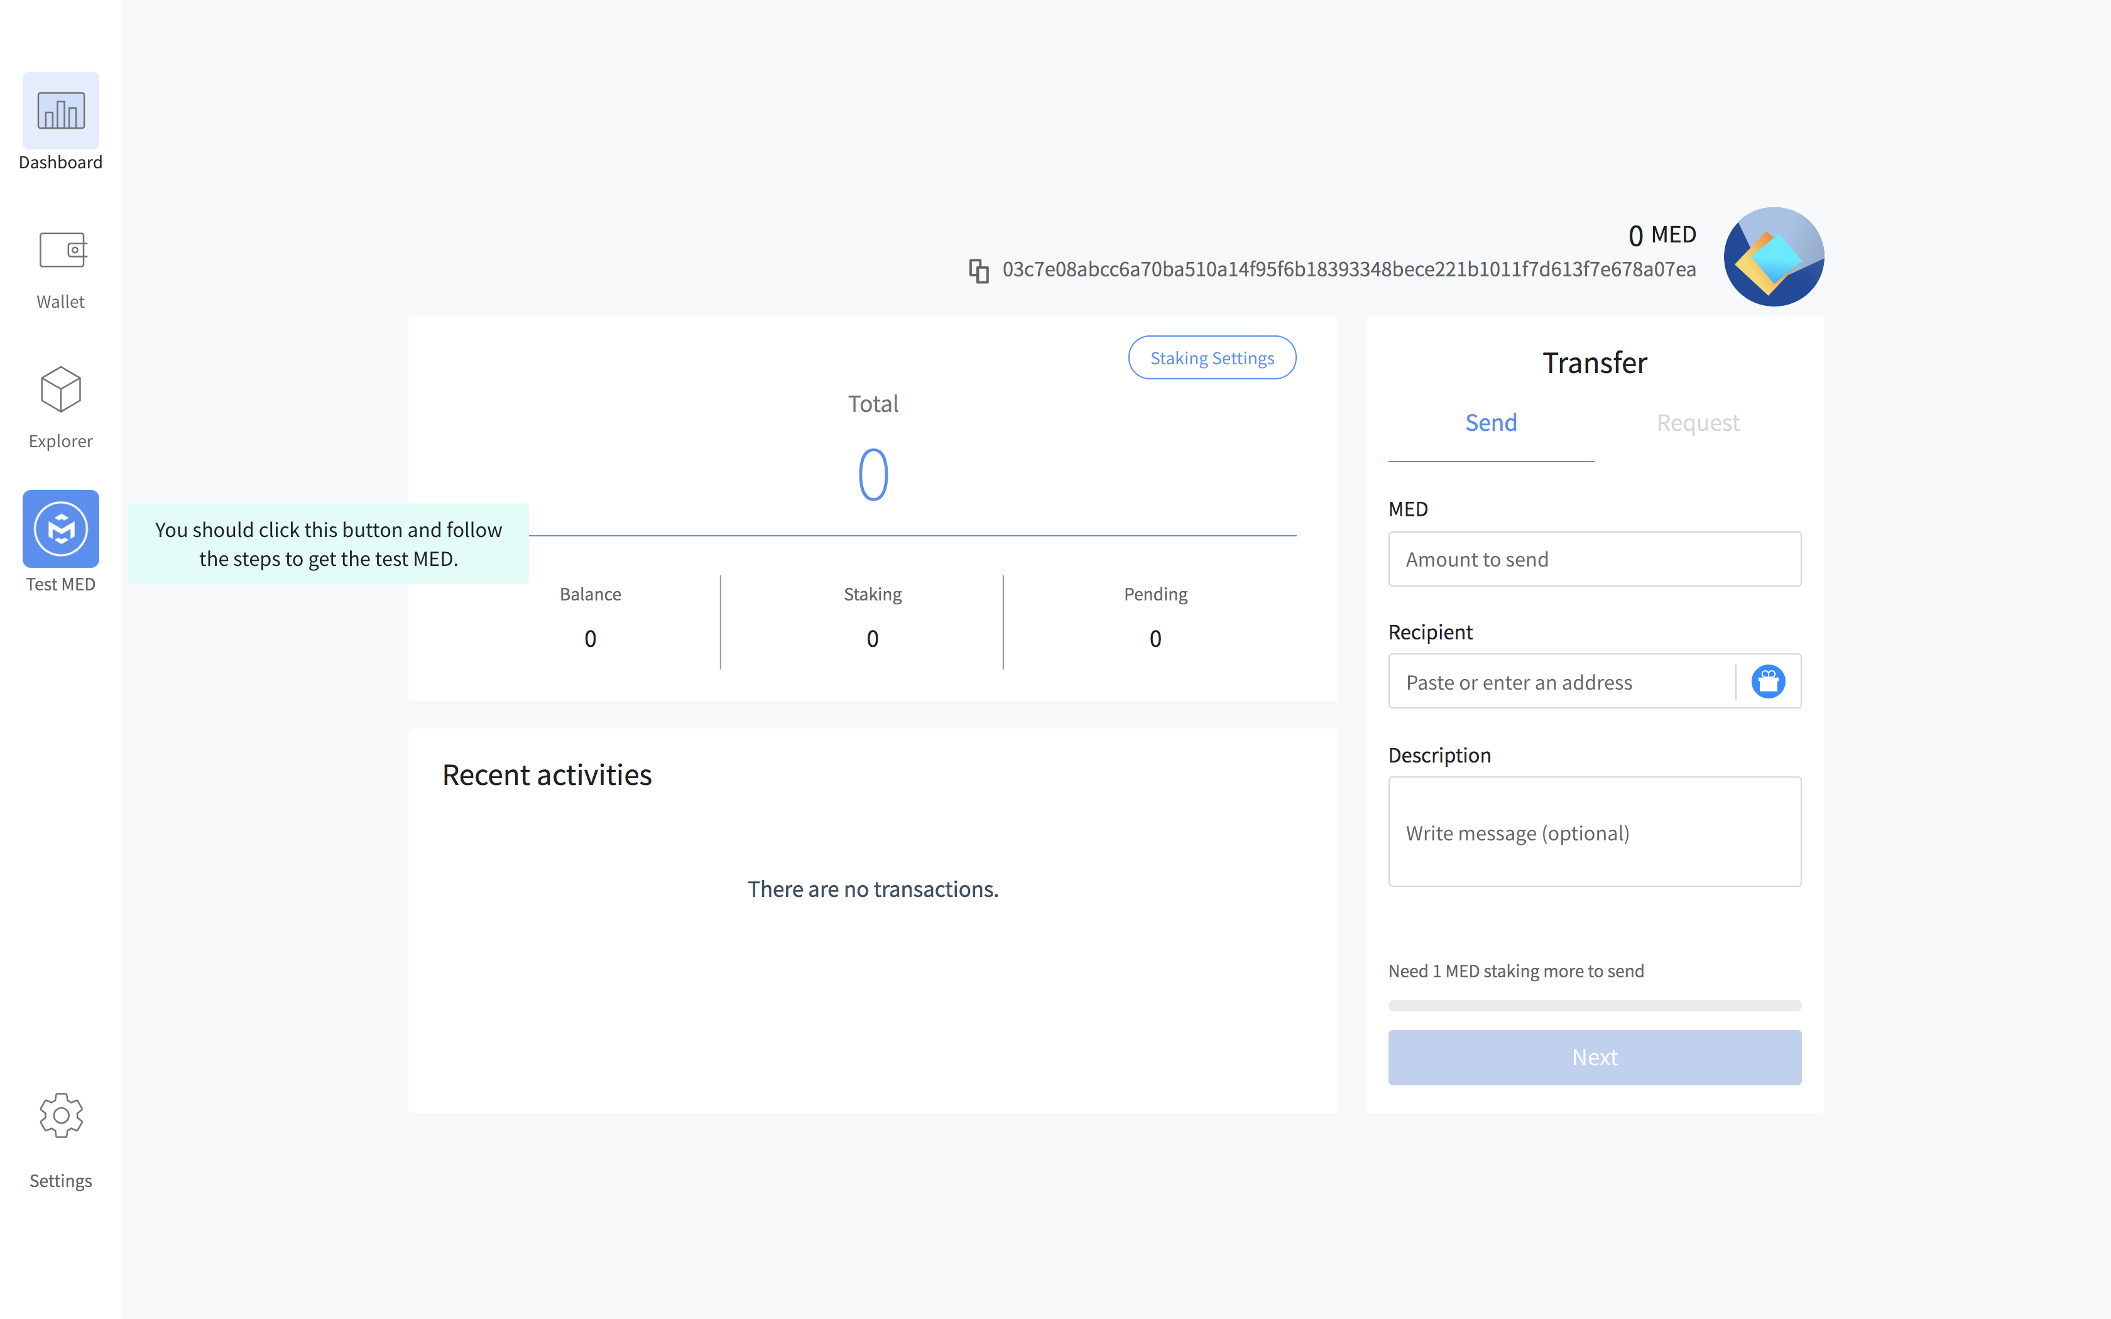
Task: Focus the recipient address input
Action: tap(1561, 682)
